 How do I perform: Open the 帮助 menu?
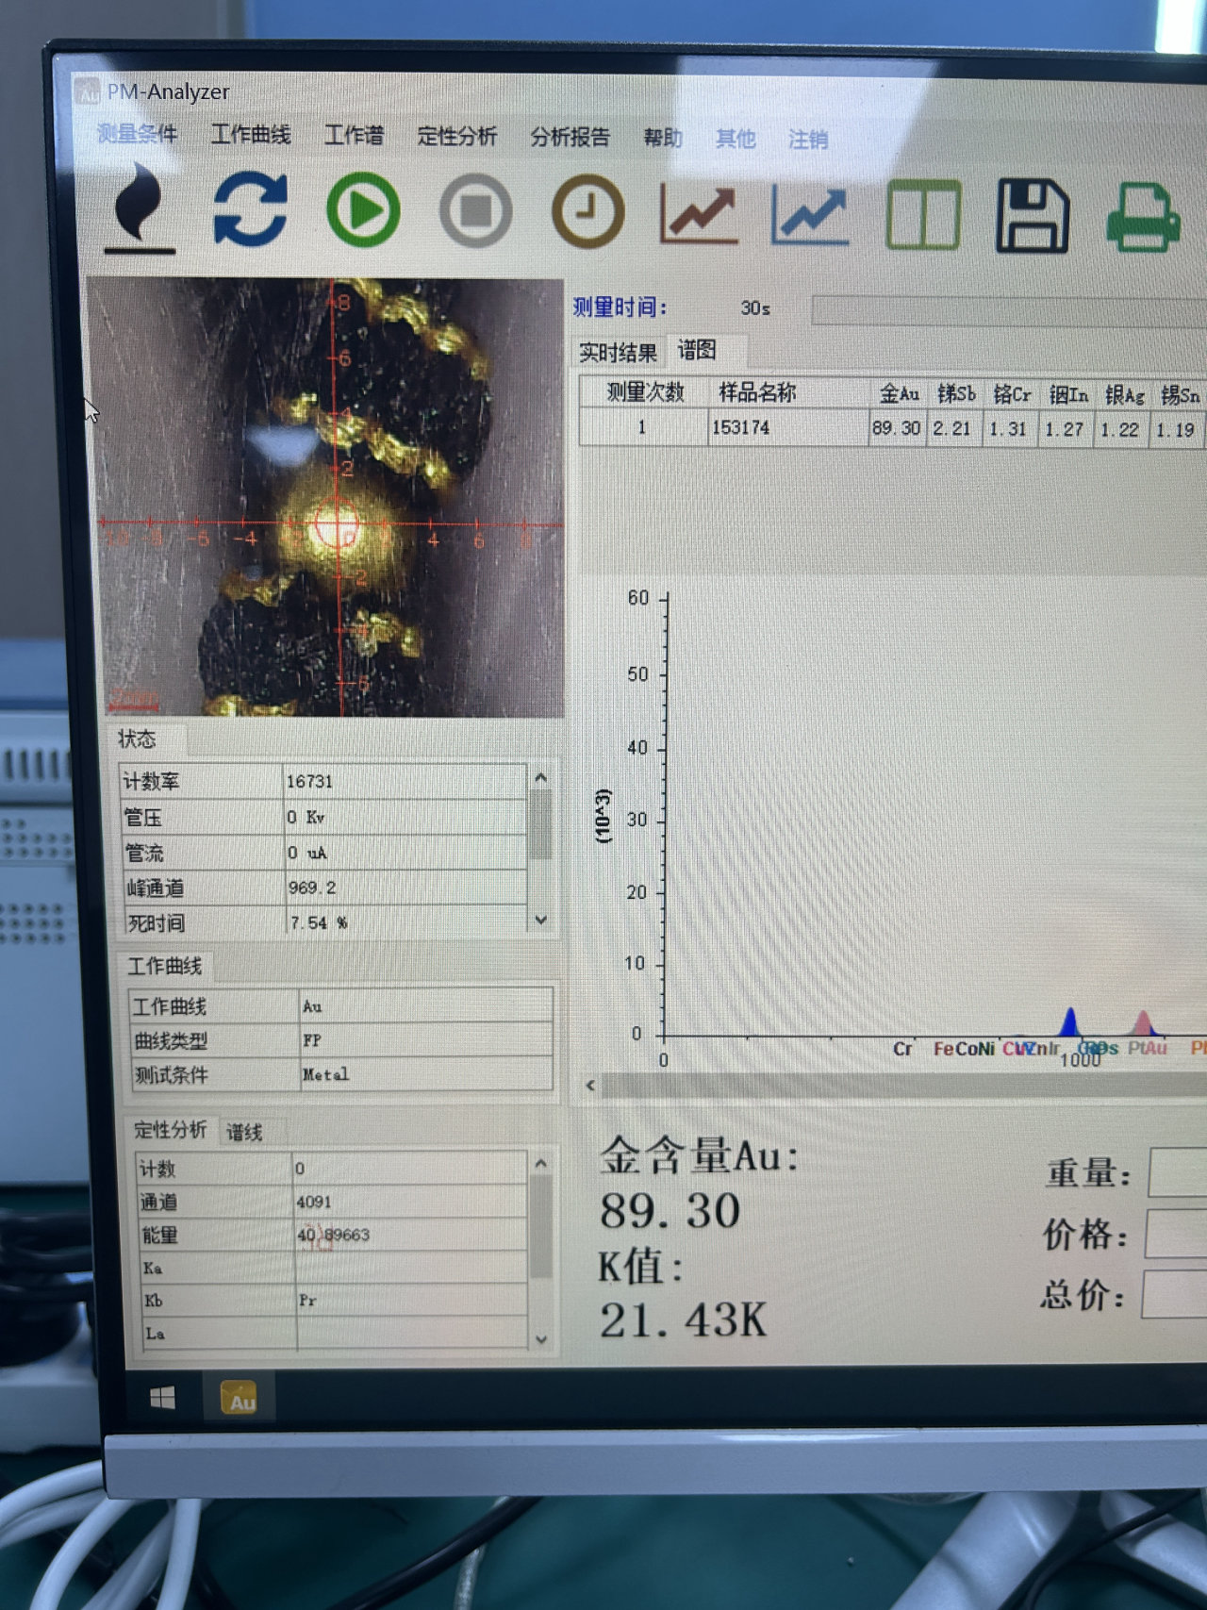click(x=663, y=139)
